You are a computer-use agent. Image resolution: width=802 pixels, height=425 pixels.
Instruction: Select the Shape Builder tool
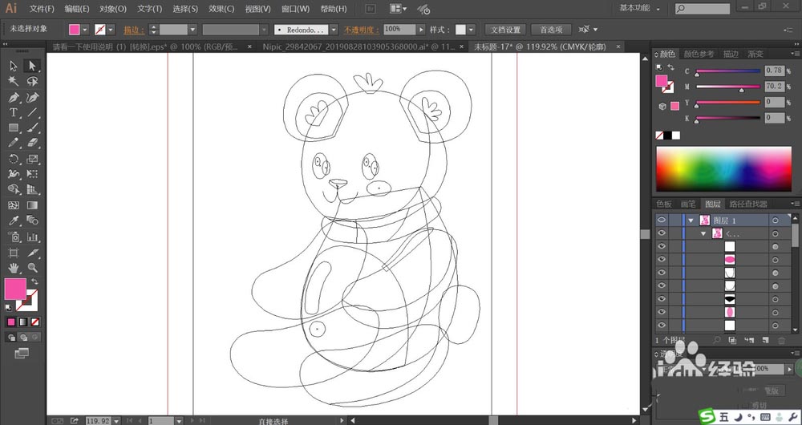pyautogui.click(x=14, y=190)
